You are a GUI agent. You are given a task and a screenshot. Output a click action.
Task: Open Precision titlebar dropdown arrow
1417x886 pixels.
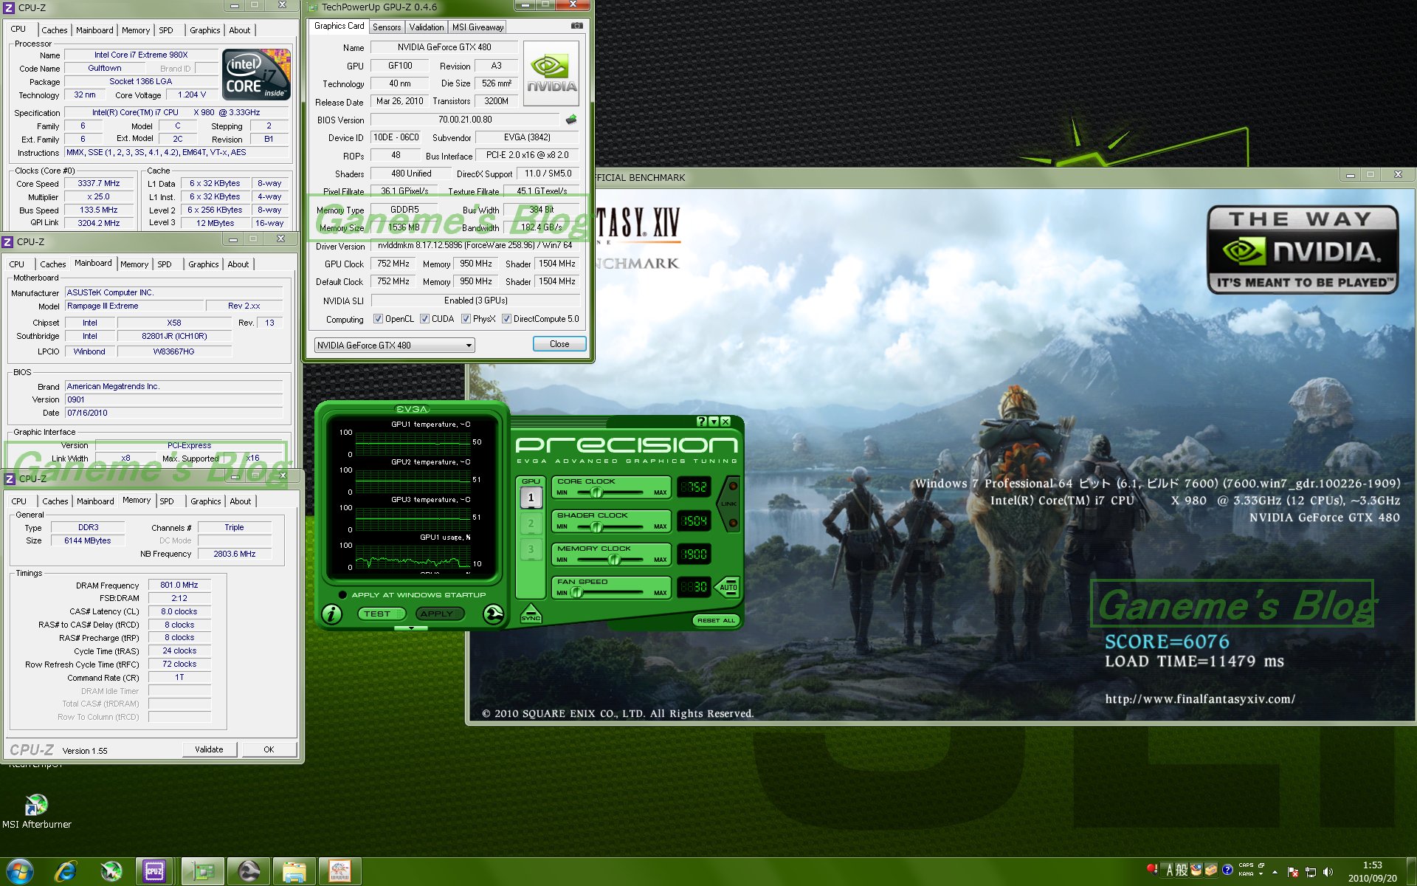(x=713, y=422)
